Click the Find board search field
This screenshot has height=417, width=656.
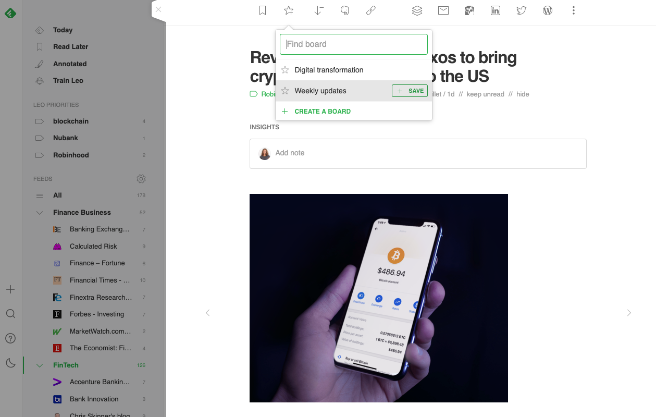pyautogui.click(x=354, y=44)
